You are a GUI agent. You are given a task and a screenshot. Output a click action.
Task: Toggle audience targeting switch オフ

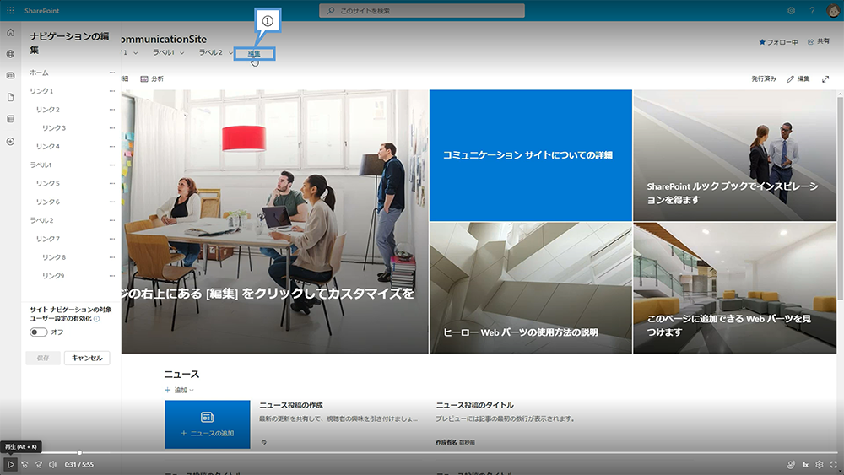(x=38, y=332)
